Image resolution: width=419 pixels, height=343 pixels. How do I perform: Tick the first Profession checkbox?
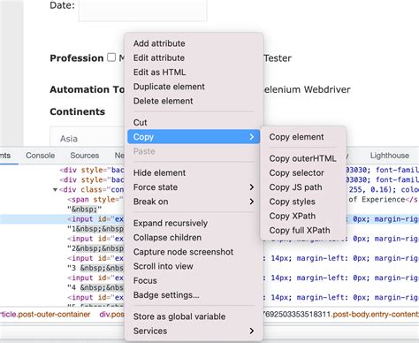111,57
